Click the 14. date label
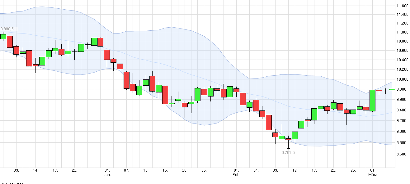This screenshot has height=184, width=410. tap(35, 170)
